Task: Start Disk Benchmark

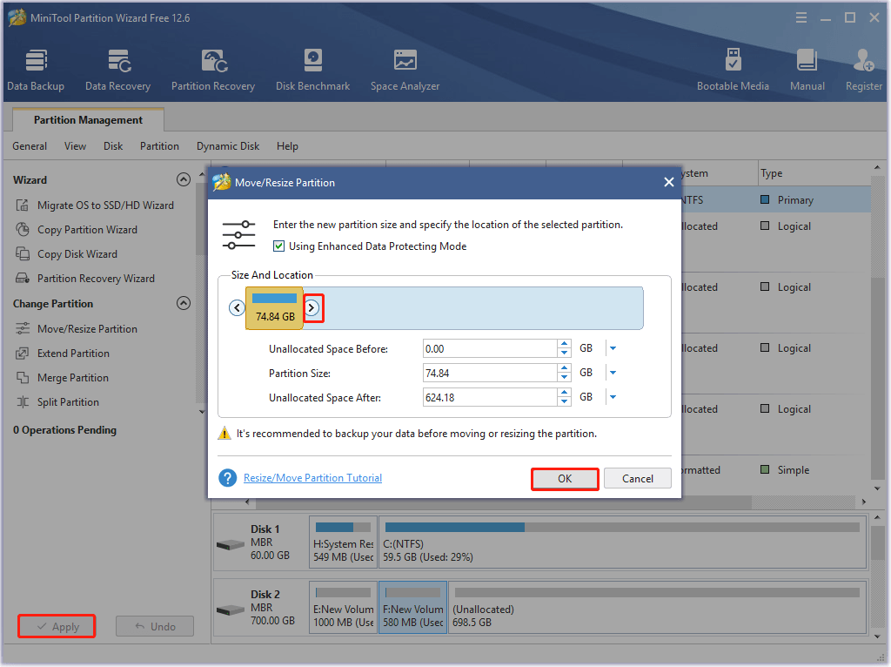Action: (x=313, y=70)
